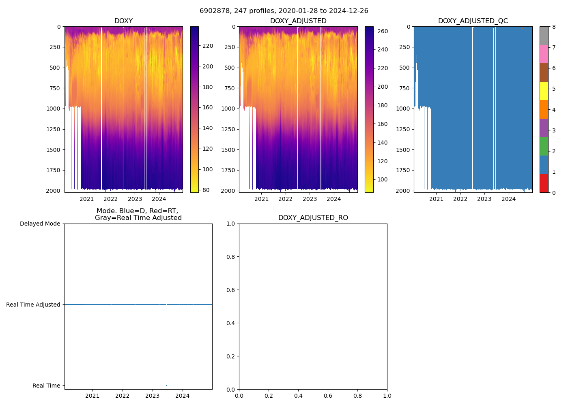Image resolution: width=568 pixels, height=405 pixels.
Task: Select the purple segment in the QC colorbar
Action: click(x=544, y=128)
